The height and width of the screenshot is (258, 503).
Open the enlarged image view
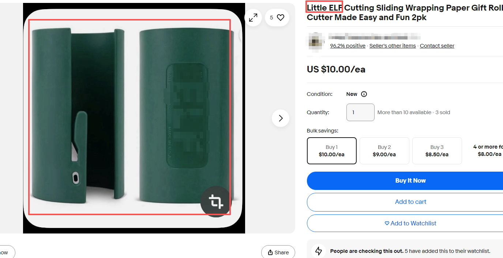pos(253,18)
